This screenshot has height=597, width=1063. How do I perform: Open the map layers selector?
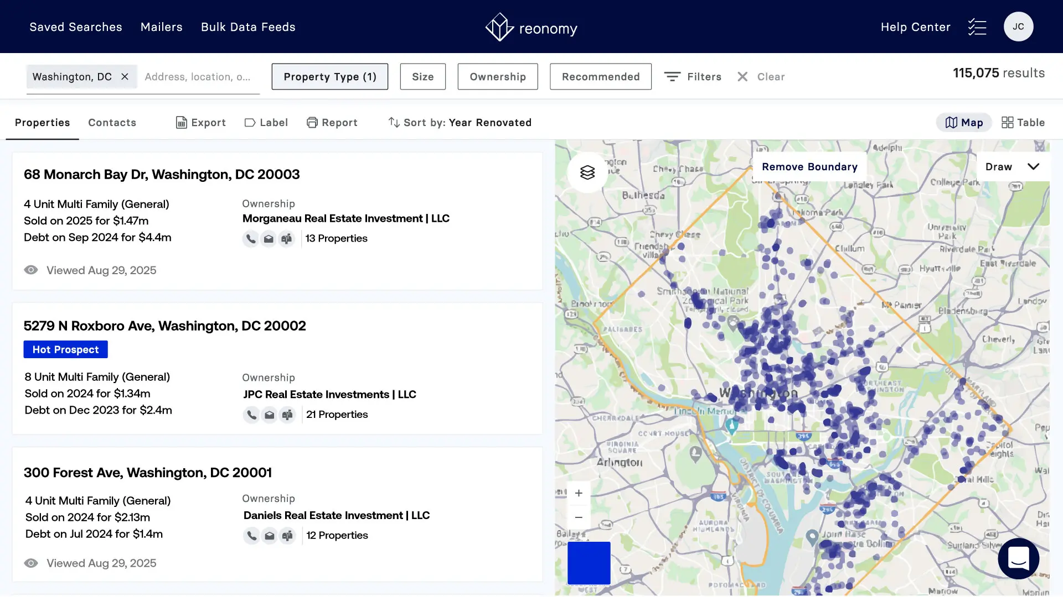(586, 172)
